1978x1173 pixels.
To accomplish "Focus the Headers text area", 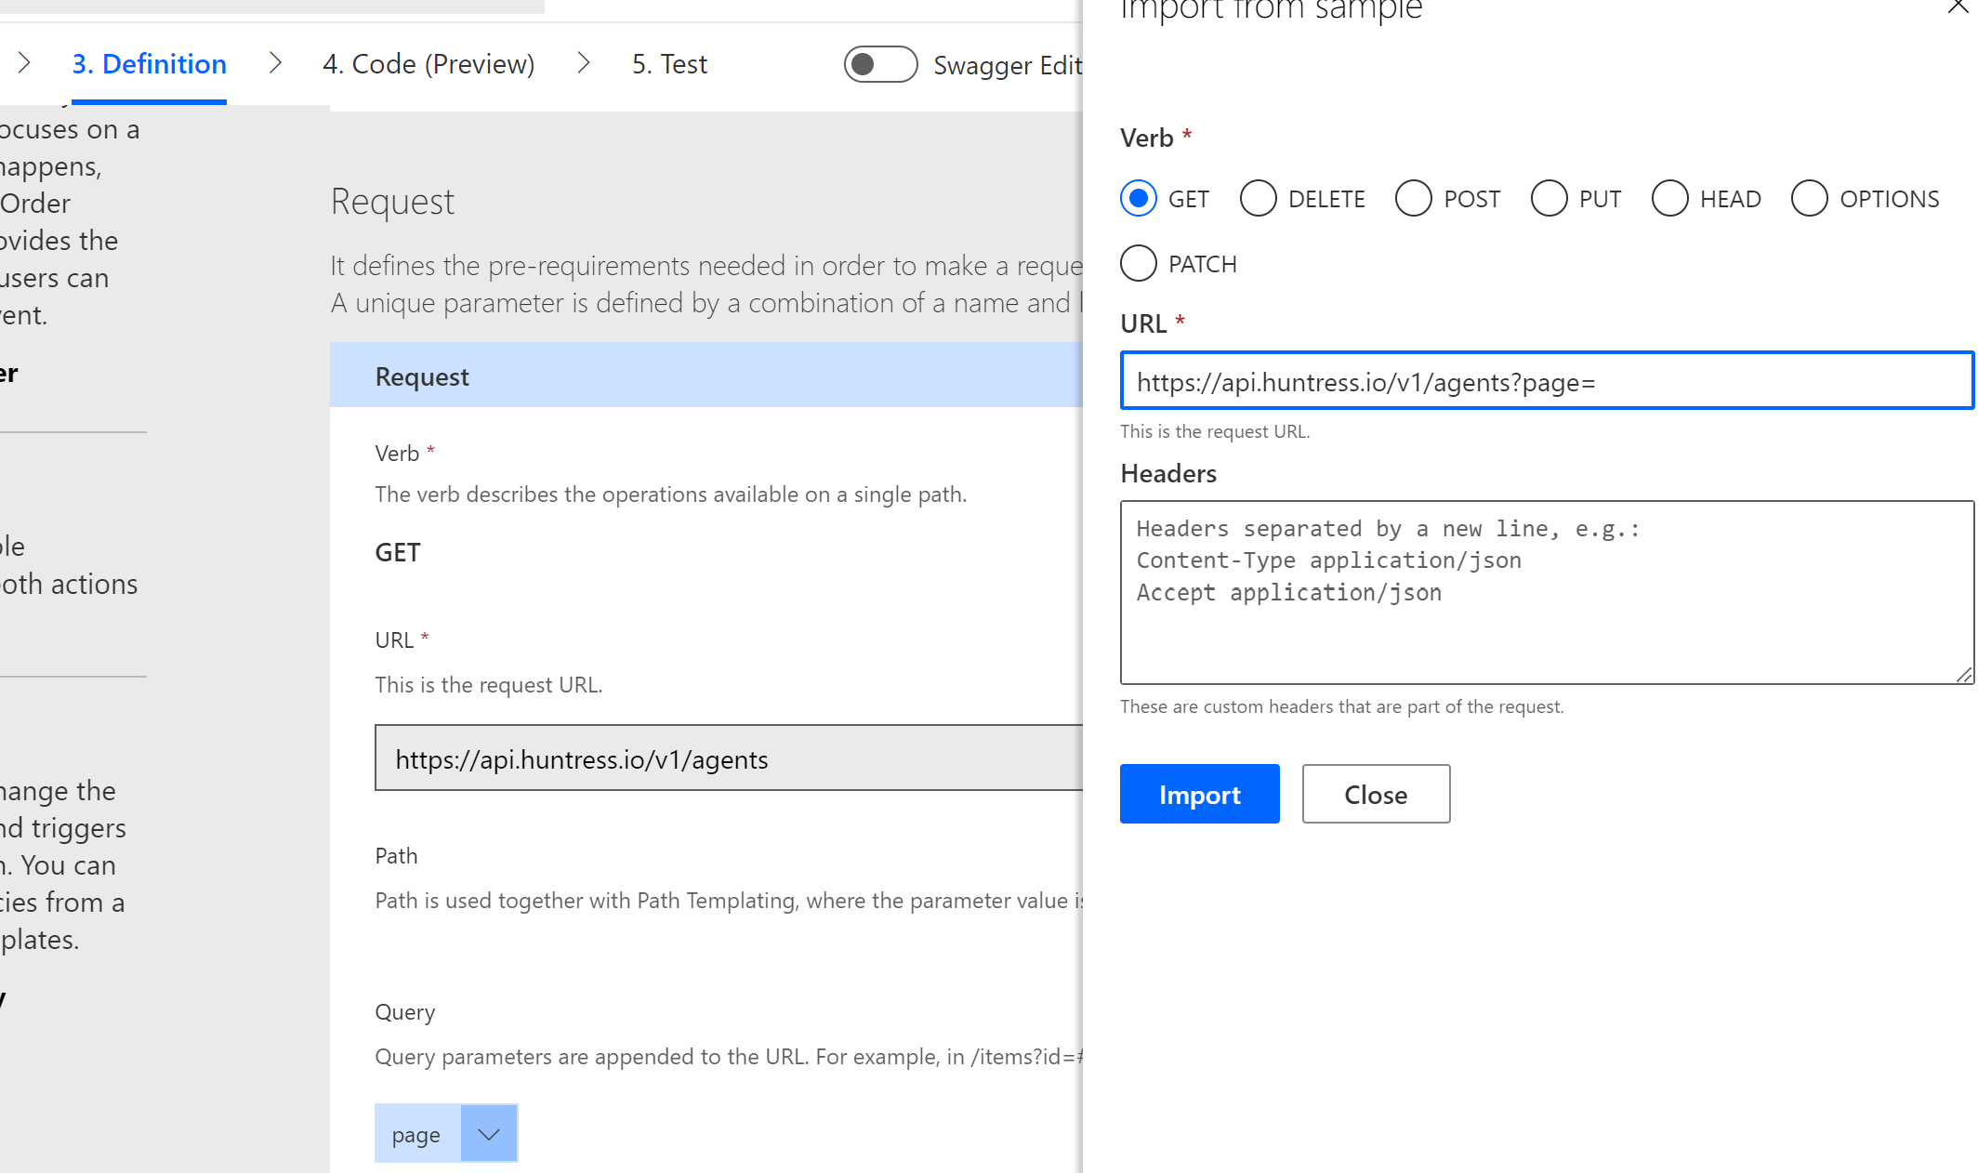I will 1547,593.
